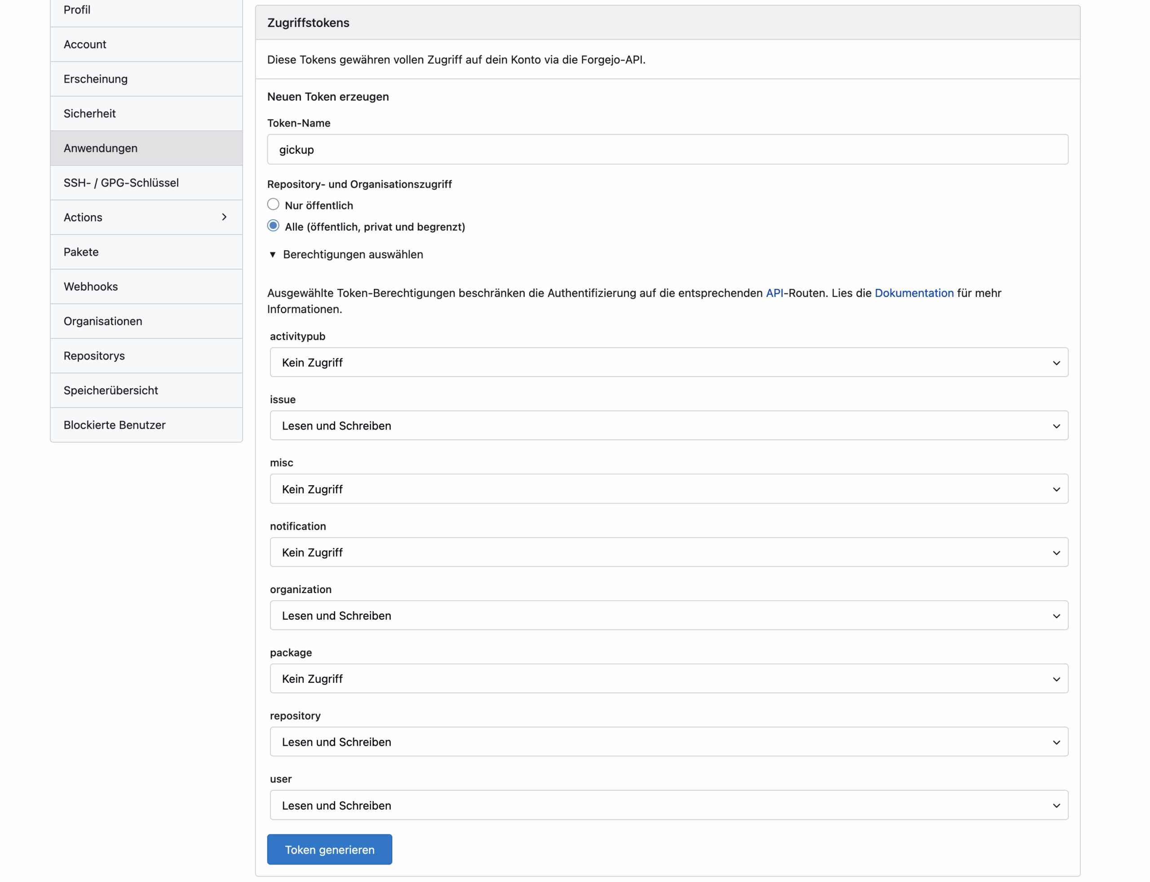Open the Dokumentation link
1150x882 pixels.
[x=913, y=293]
